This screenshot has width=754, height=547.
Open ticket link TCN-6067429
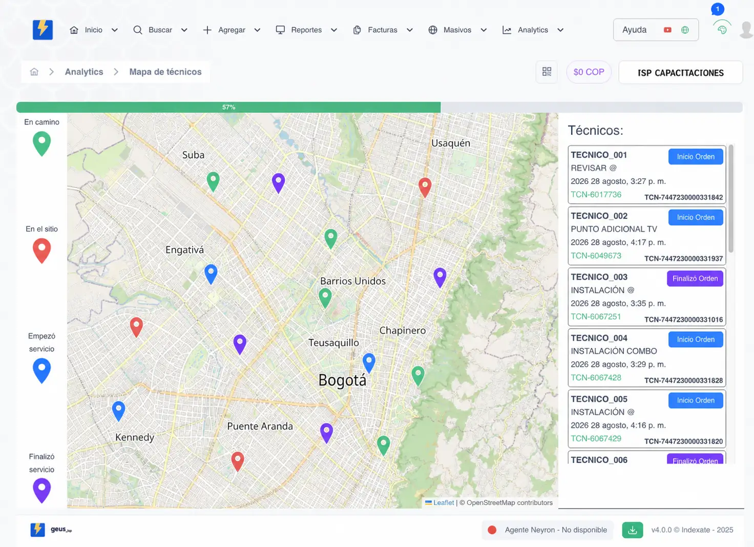coord(596,438)
